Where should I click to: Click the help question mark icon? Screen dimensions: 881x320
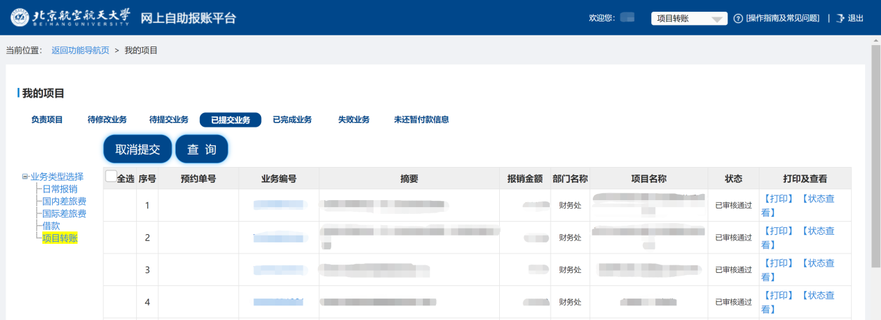pyautogui.click(x=738, y=18)
